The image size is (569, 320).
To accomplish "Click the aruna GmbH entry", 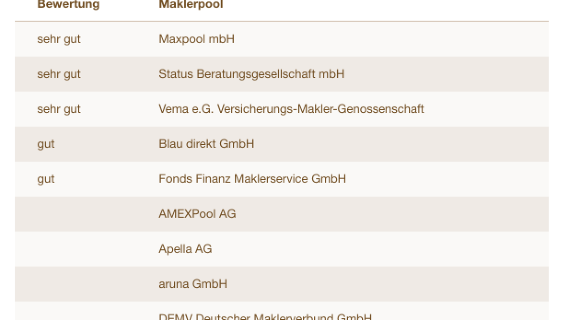I will click(x=193, y=284).
